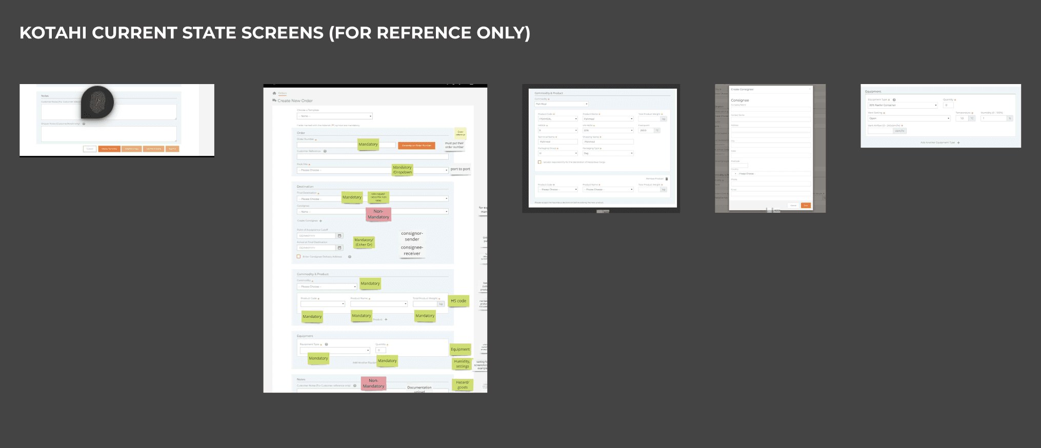Click the plus icon beside Add Another Equipment Type
Viewport: 1041px width, 448px height.
(x=958, y=142)
